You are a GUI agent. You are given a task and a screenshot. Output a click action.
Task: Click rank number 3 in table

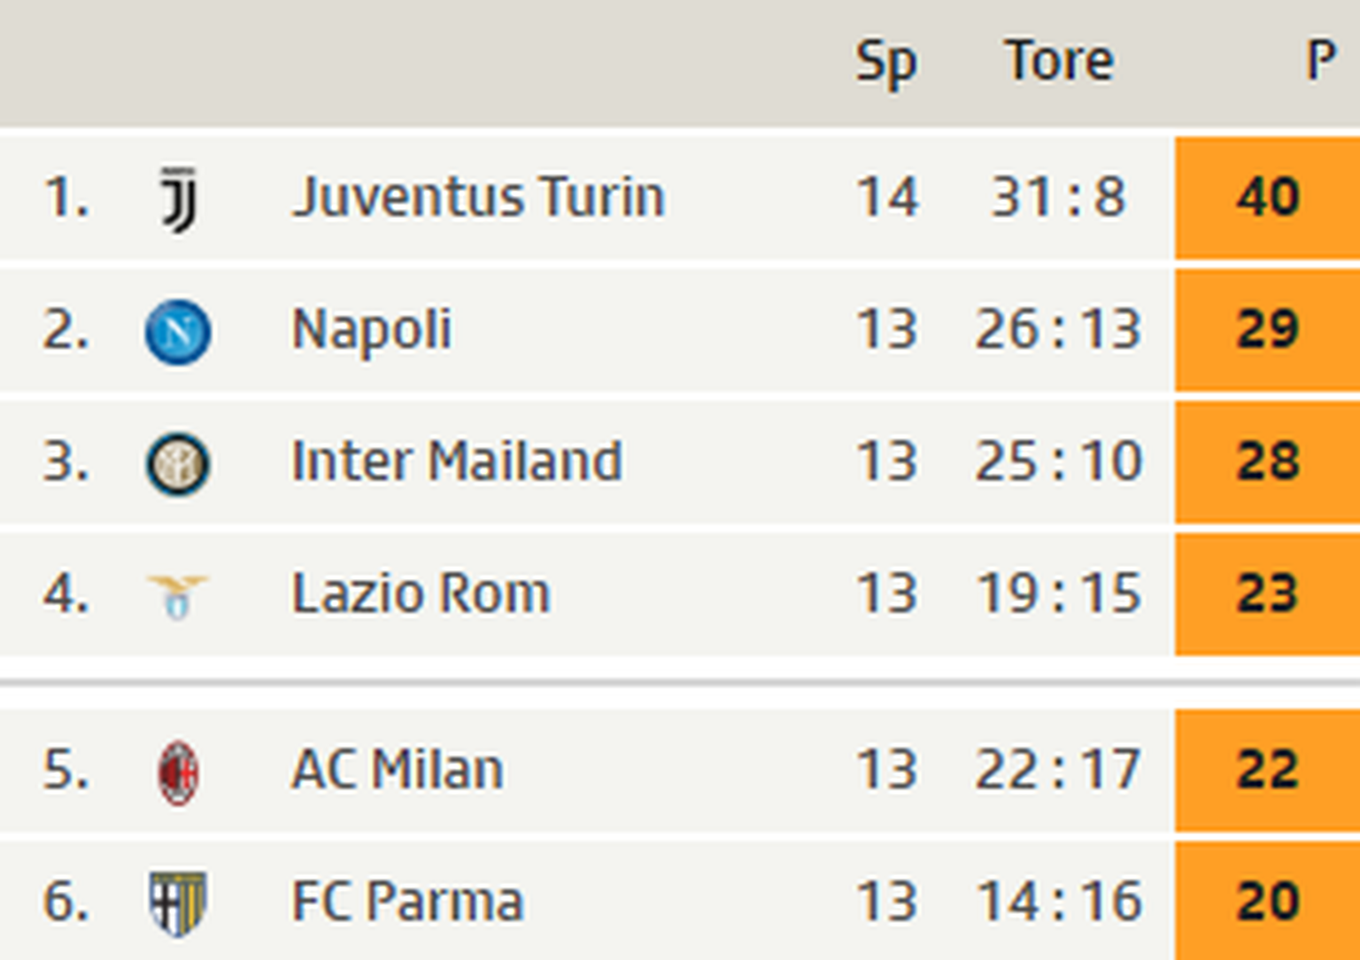[65, 462]
